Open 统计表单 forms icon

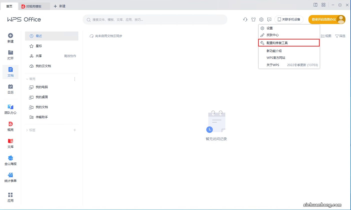pyautogui.click(x=11, y=175)
